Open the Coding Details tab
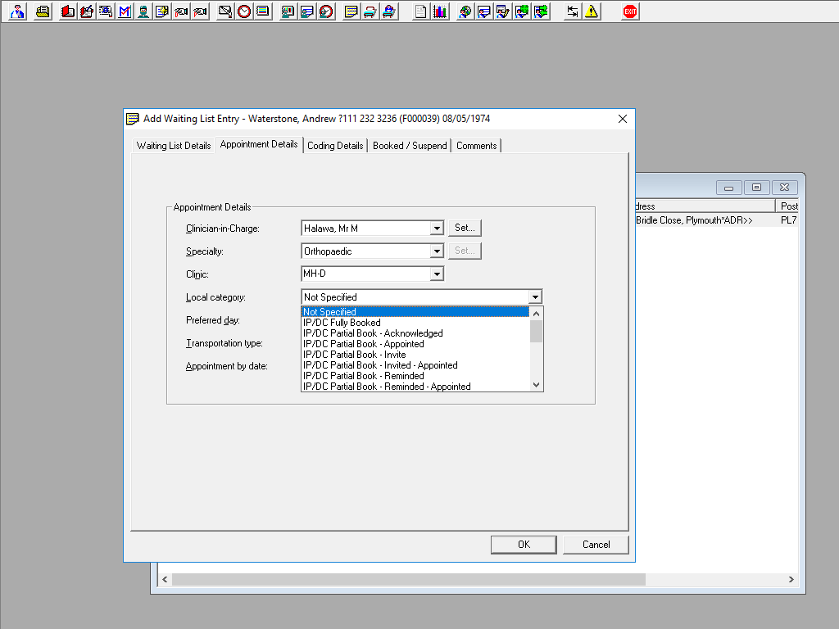 [335, 146]
